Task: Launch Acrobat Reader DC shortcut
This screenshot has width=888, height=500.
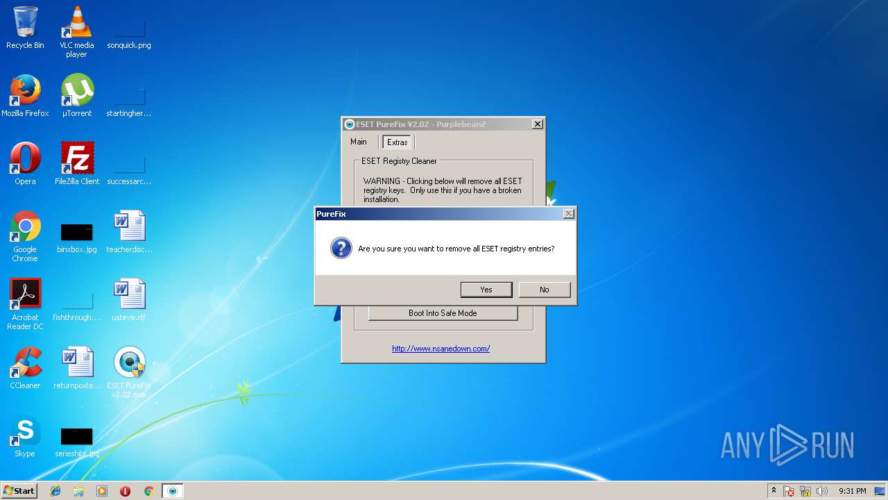Action: click(25, 304)
